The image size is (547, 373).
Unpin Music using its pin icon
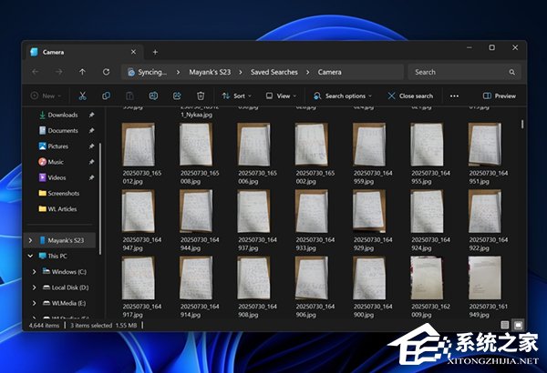[x=91, y=162]
